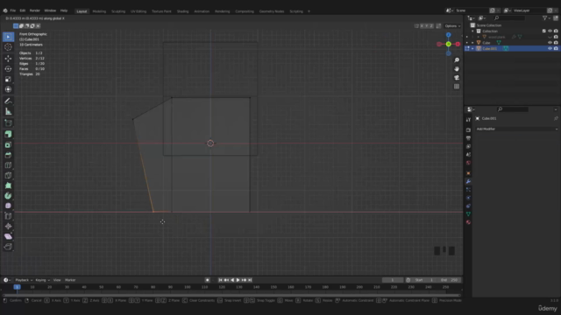Screen dimensions: 561x315
Task: Open the Playback dropdown in timeline
Action: (x=24, y=280)
